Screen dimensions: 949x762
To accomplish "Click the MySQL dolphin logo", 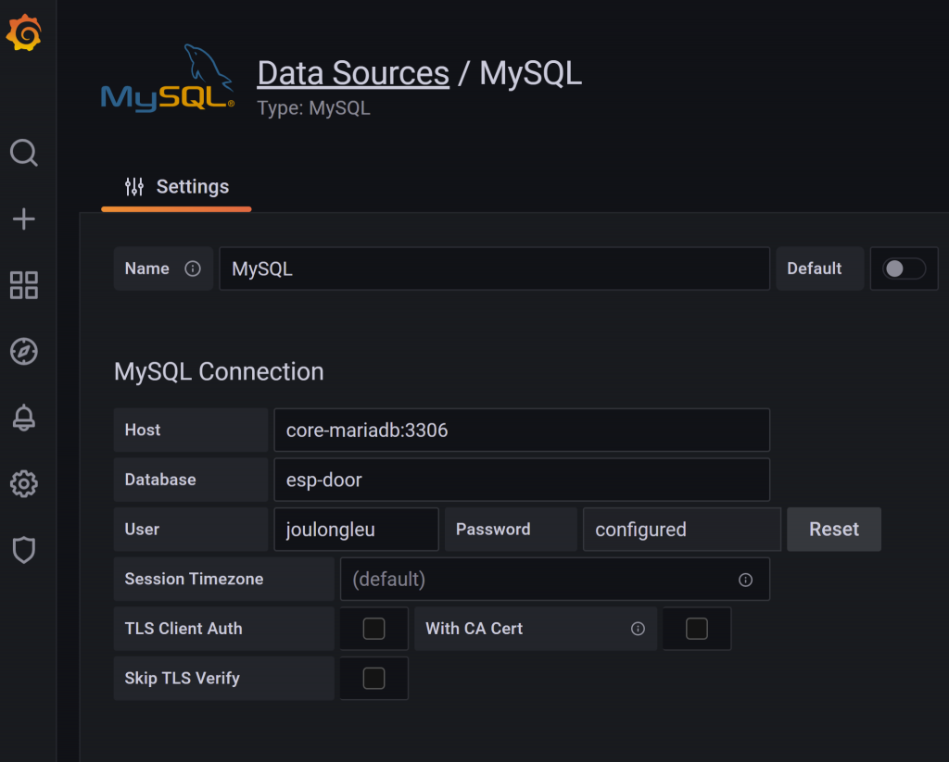I will click(168, 79).
